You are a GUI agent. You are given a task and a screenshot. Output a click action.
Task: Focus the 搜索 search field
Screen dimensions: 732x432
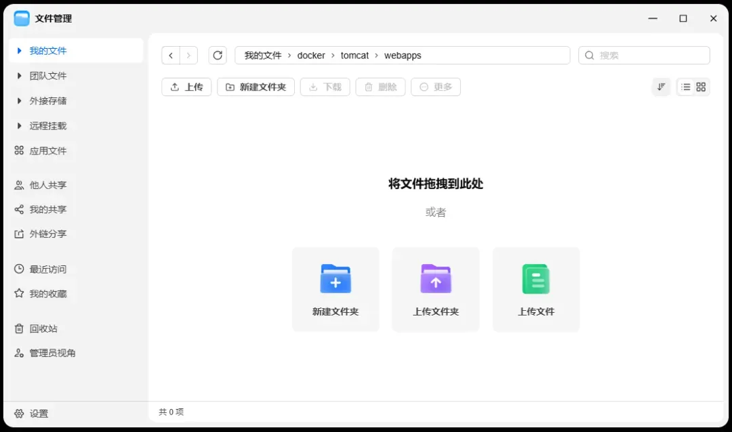click(x=645, y=56)
